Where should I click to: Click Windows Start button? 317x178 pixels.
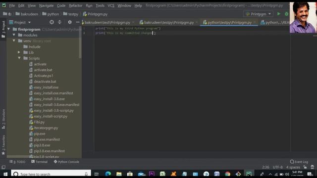point(5,174)
